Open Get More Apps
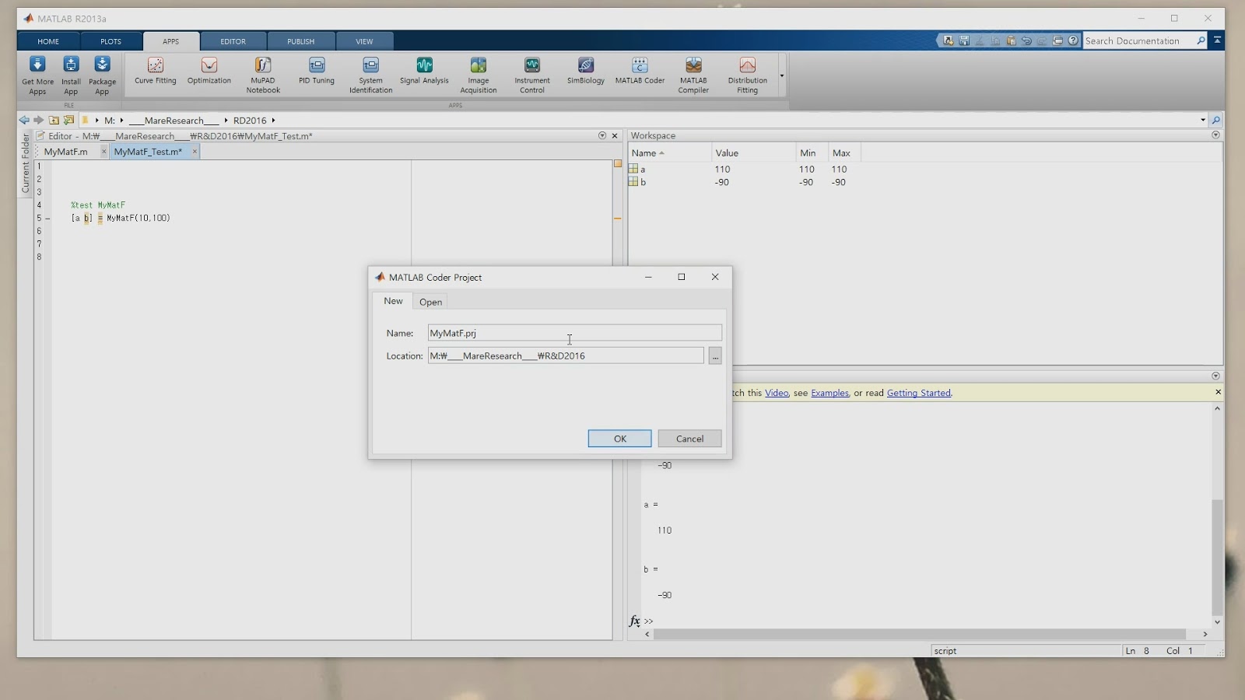The height and width of the screenshot is (700, 1245). [37, 75]
